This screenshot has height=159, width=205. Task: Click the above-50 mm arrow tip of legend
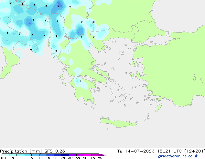(x=102, y=155)
